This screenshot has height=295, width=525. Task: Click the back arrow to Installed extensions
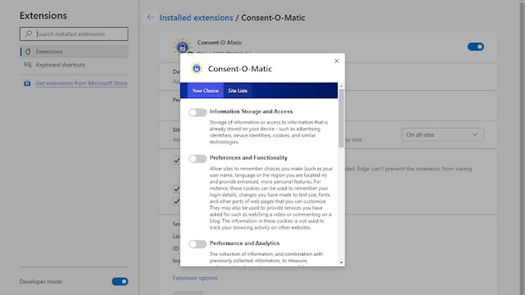pyautogui.click(x=151, y=17)
